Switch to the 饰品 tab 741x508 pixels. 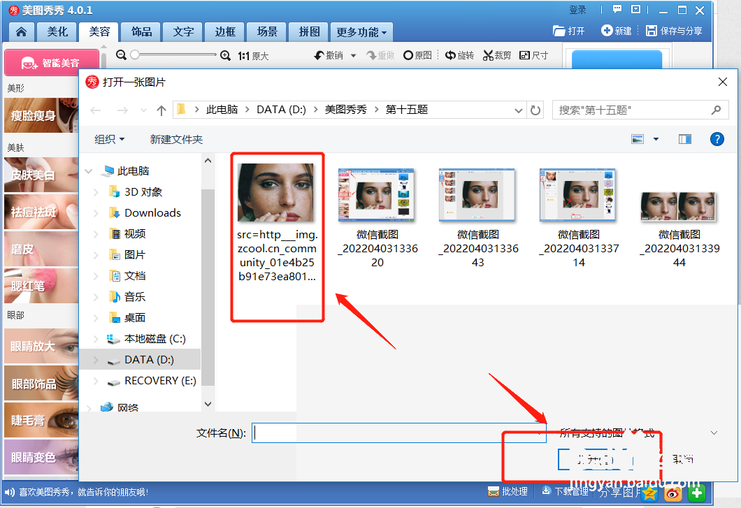[x=141, y=31]
